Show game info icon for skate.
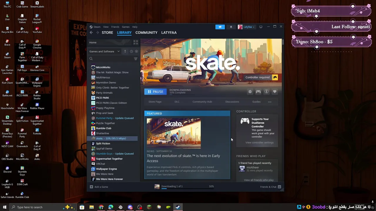 [266, 92]
